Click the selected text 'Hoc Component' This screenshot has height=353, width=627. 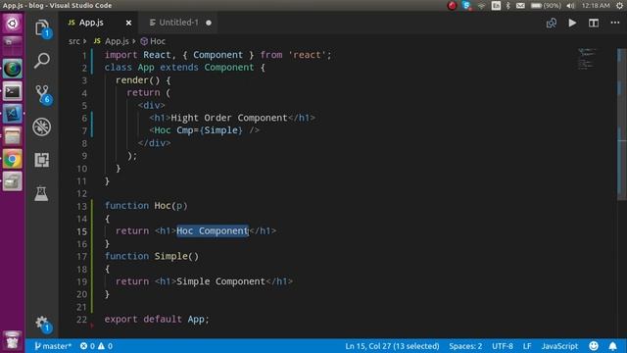[x=213, y=231]
